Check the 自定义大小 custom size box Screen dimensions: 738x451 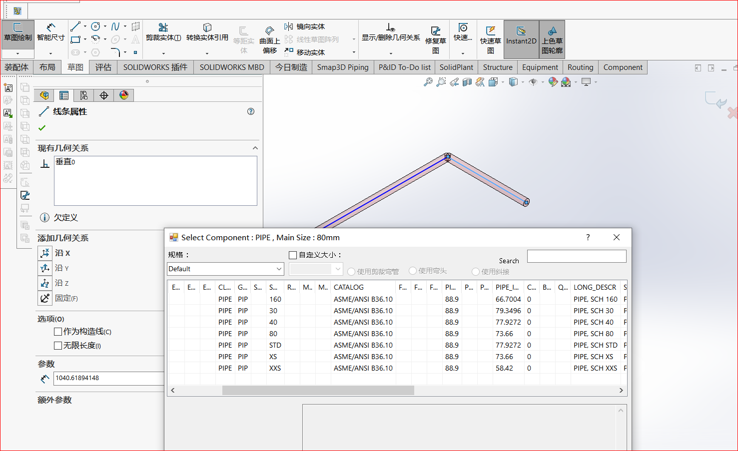click(x=293, y=255)
